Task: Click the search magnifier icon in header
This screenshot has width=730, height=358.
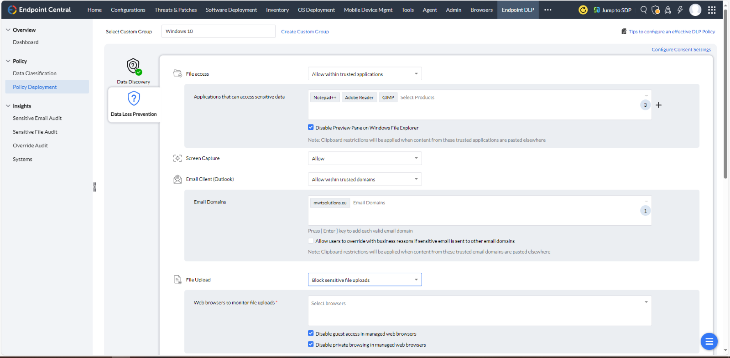Action: (x=643, y=10)
